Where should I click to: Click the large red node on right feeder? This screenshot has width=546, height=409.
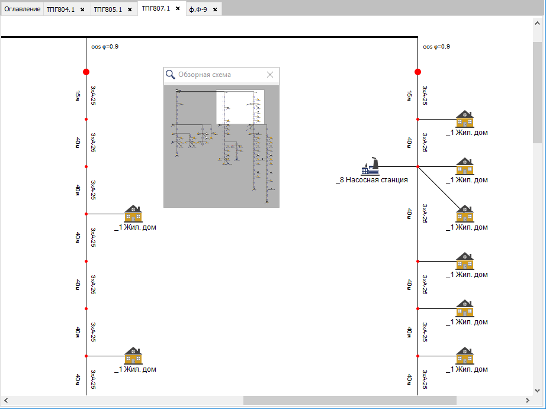tap(418, 72)
